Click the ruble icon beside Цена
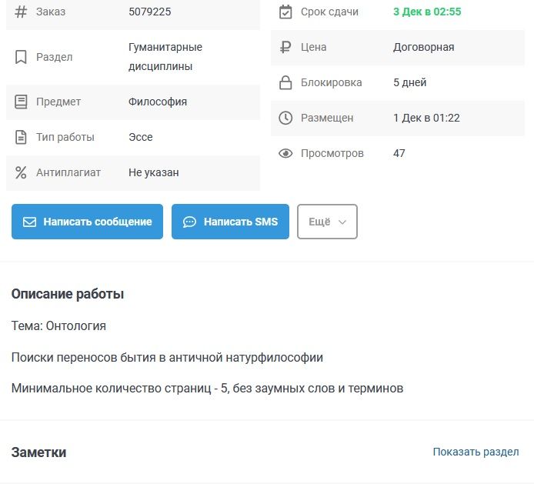Screen dimensions: 534x484 point(285,47)
